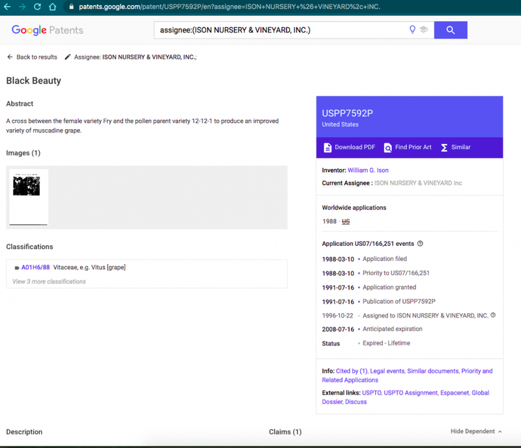The image size is (521, 448).
Task: Click the Download PDF document icon
Action: pyautogui.click(x=328, y=147)
